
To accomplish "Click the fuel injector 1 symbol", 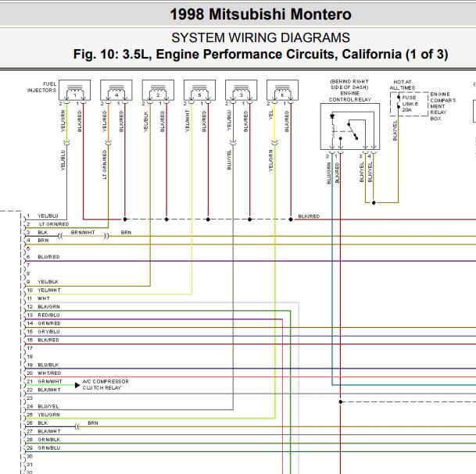I will click(74, 90).
